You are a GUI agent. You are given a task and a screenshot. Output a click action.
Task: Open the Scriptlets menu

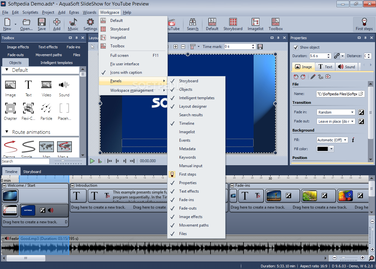click(30, 12)
